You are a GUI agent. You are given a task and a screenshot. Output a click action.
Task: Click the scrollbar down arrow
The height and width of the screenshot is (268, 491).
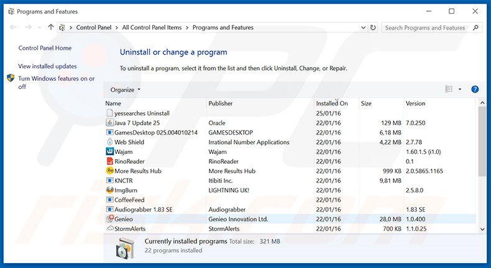(x=482, y=229)
